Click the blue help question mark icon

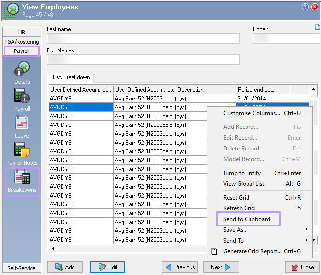(305, 7)
